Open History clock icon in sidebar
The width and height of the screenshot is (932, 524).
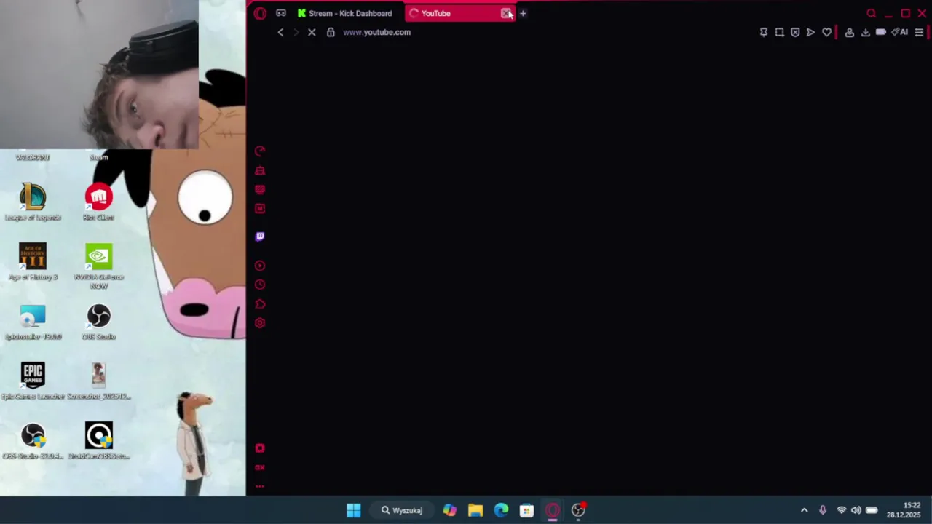pyautogui.click(x=260, y=285)
